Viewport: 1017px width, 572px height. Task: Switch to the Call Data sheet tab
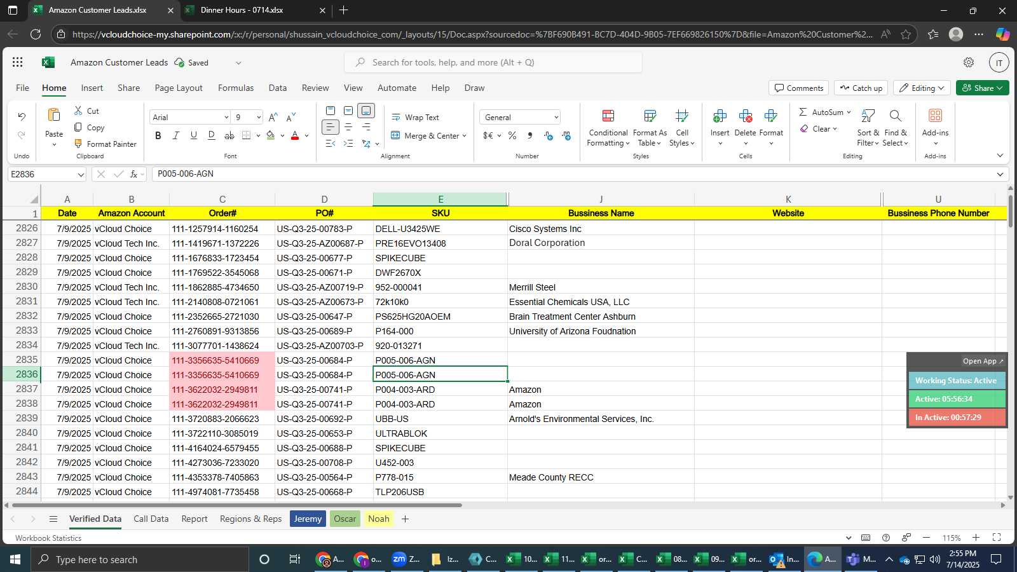[151, 519]
